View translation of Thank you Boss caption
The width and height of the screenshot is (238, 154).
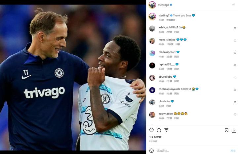coord(171,20)
